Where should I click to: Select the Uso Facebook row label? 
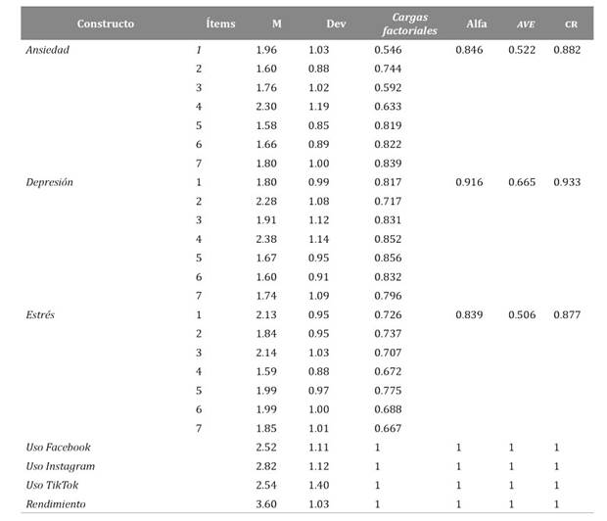coord(58,448)
